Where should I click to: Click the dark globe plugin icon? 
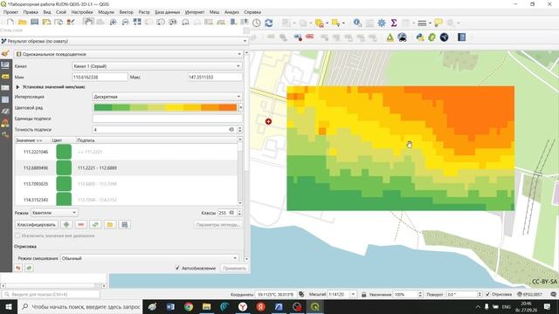click(x=445, y=37)
